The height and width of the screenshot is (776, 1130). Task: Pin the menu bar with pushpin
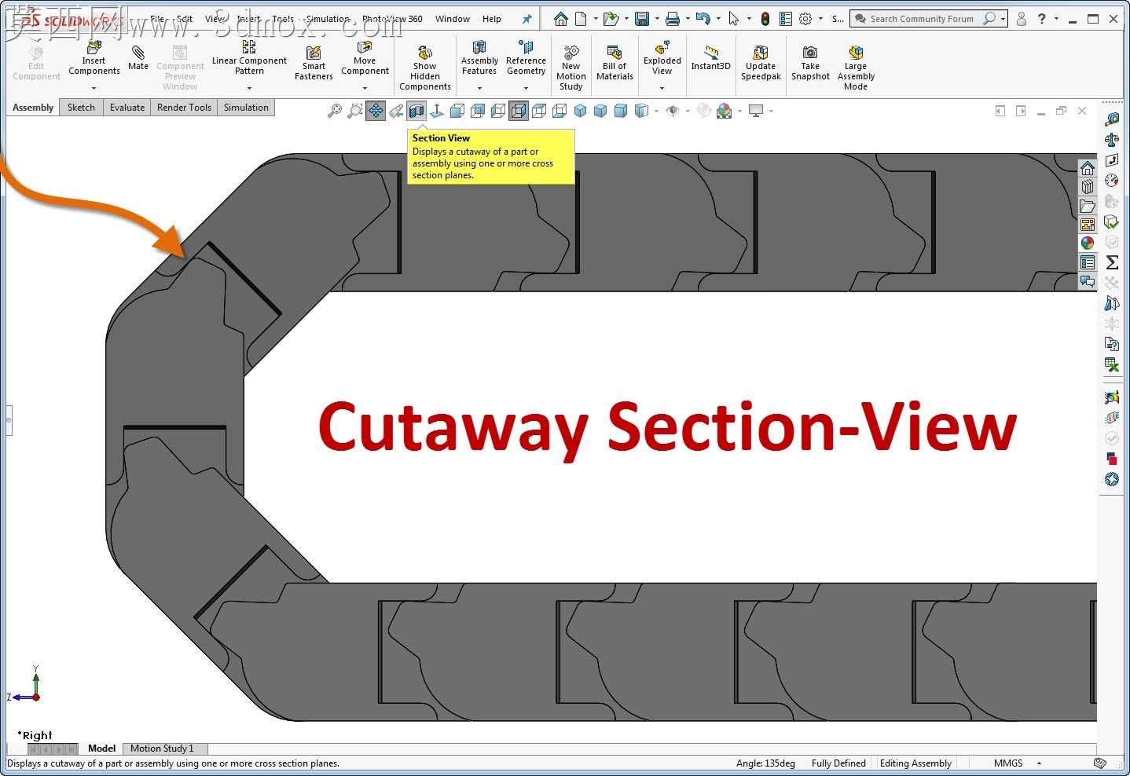point(526,19)
